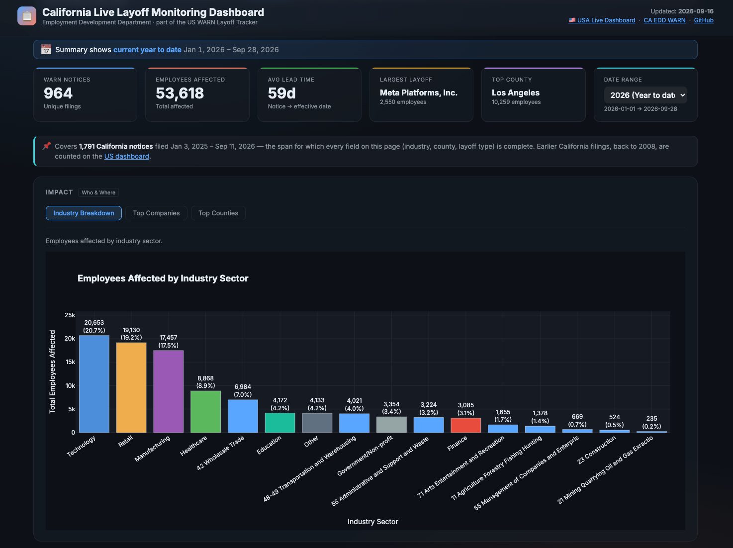Click the calendar icon in summary banner
Viewport: 733px width, 548px height.
click(x=46, y=50)
